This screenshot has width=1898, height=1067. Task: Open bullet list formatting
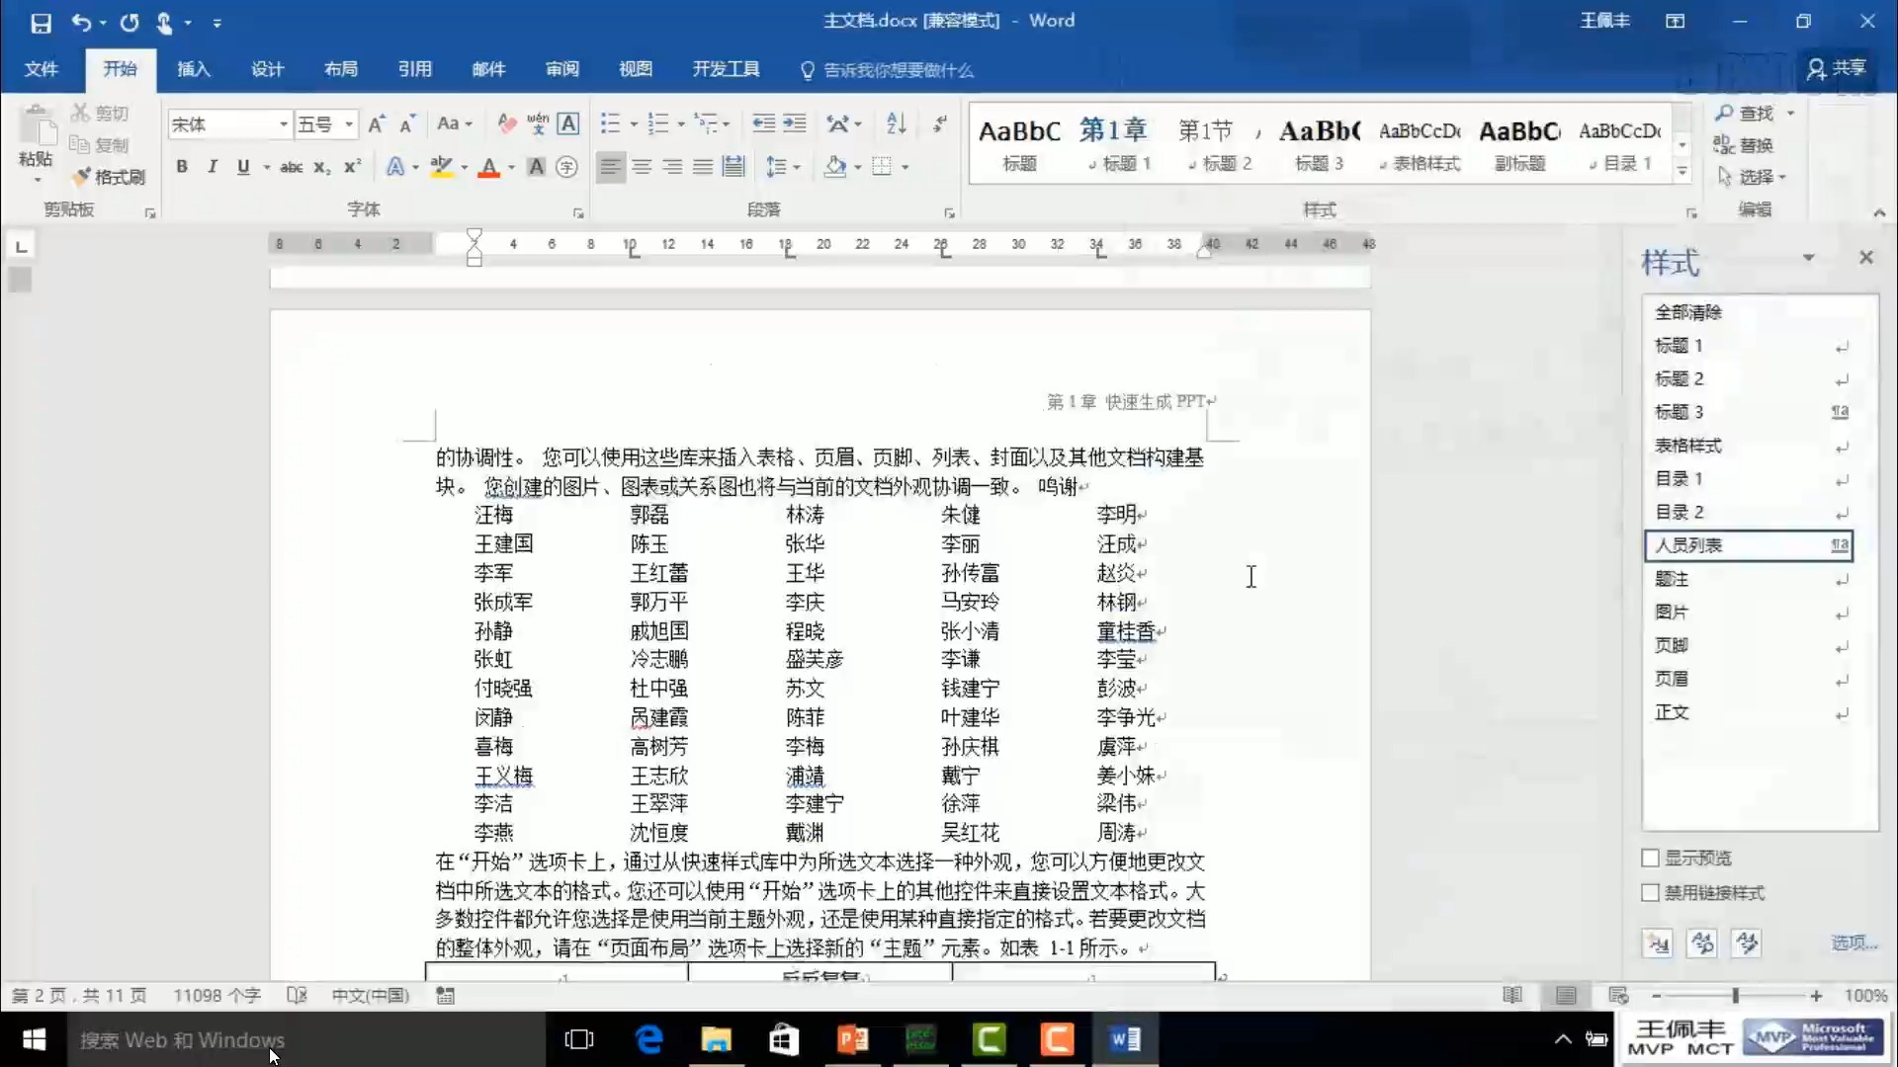click(610, 123)
